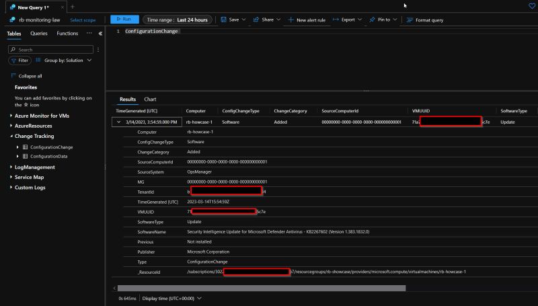538x306 pixels.
Task: Click the ConfigurationData table icon
Action: (x=25, y=156)
